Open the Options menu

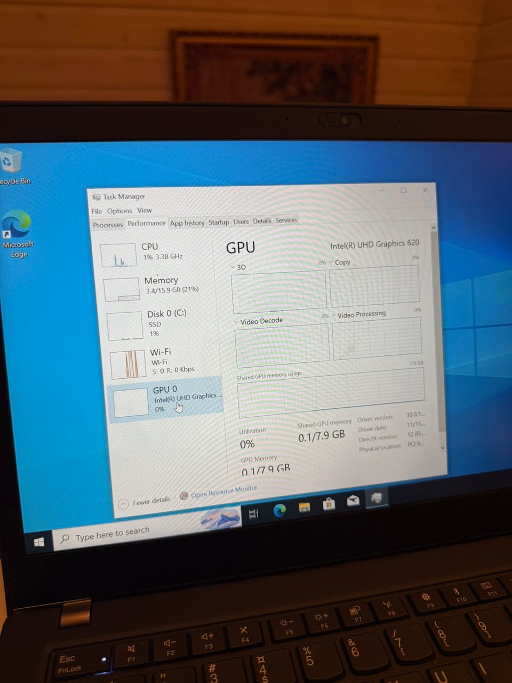(x=119, y=211)
